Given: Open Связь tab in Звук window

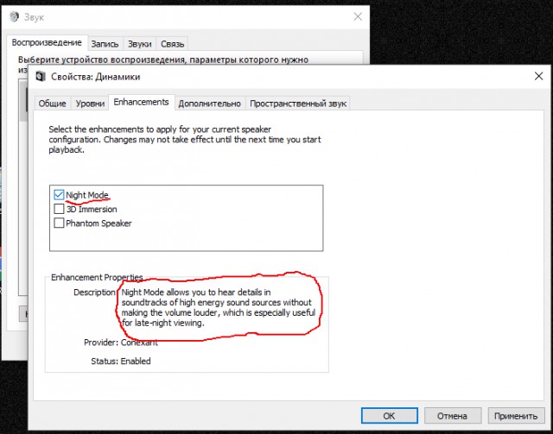Looking at the screenshot, I should click(x=172, y=44).
